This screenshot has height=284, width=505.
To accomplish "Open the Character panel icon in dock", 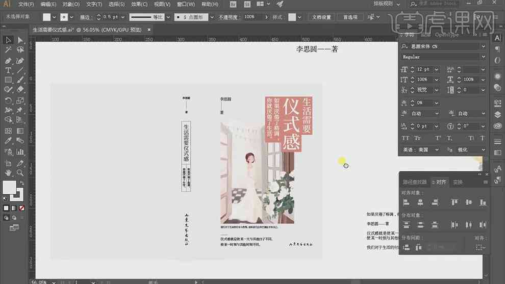I will 497,38.
